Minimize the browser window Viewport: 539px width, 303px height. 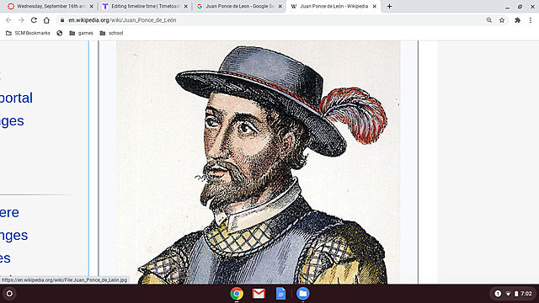pos(507,7)
